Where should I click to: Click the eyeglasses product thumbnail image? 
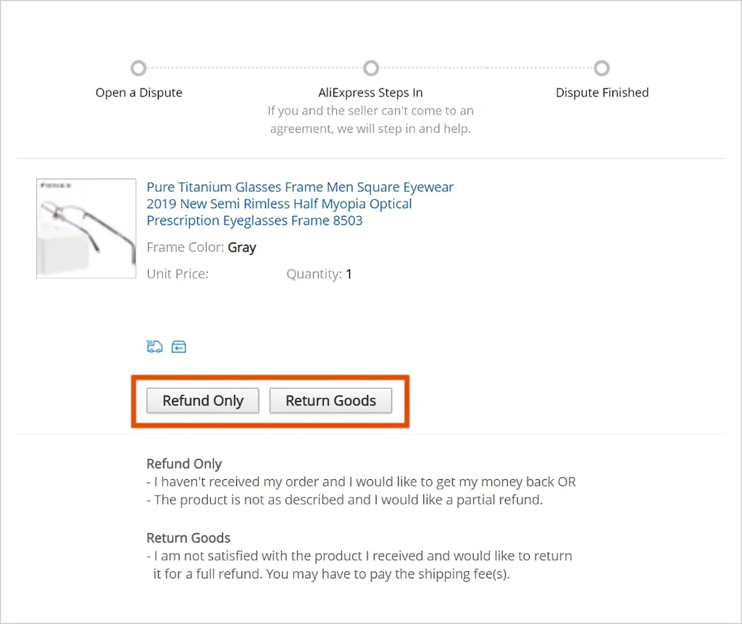click(86, 228)
